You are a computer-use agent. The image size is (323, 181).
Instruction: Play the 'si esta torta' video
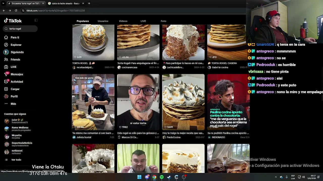138,102
